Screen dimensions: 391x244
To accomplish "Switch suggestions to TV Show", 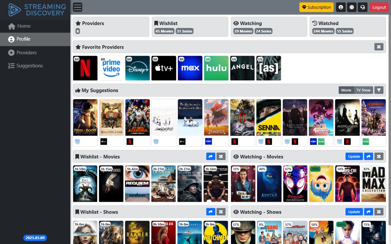I will 363,90.
